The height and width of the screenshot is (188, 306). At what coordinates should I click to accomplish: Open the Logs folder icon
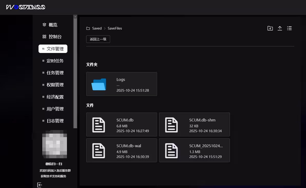point(99,84)
